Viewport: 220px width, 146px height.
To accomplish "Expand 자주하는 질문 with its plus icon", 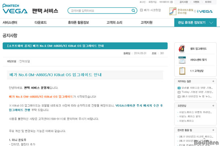I will tap(213, 81).
